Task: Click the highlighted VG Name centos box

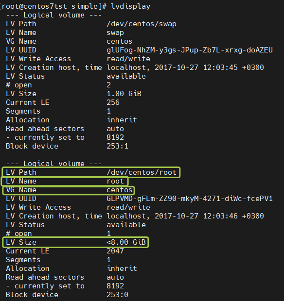Action: coord(69,190)
